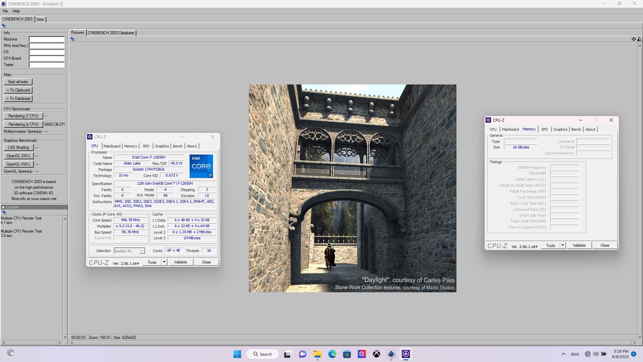This screenshot has width=643, height=362.
Task: Click To Database button
Action: 18,99
